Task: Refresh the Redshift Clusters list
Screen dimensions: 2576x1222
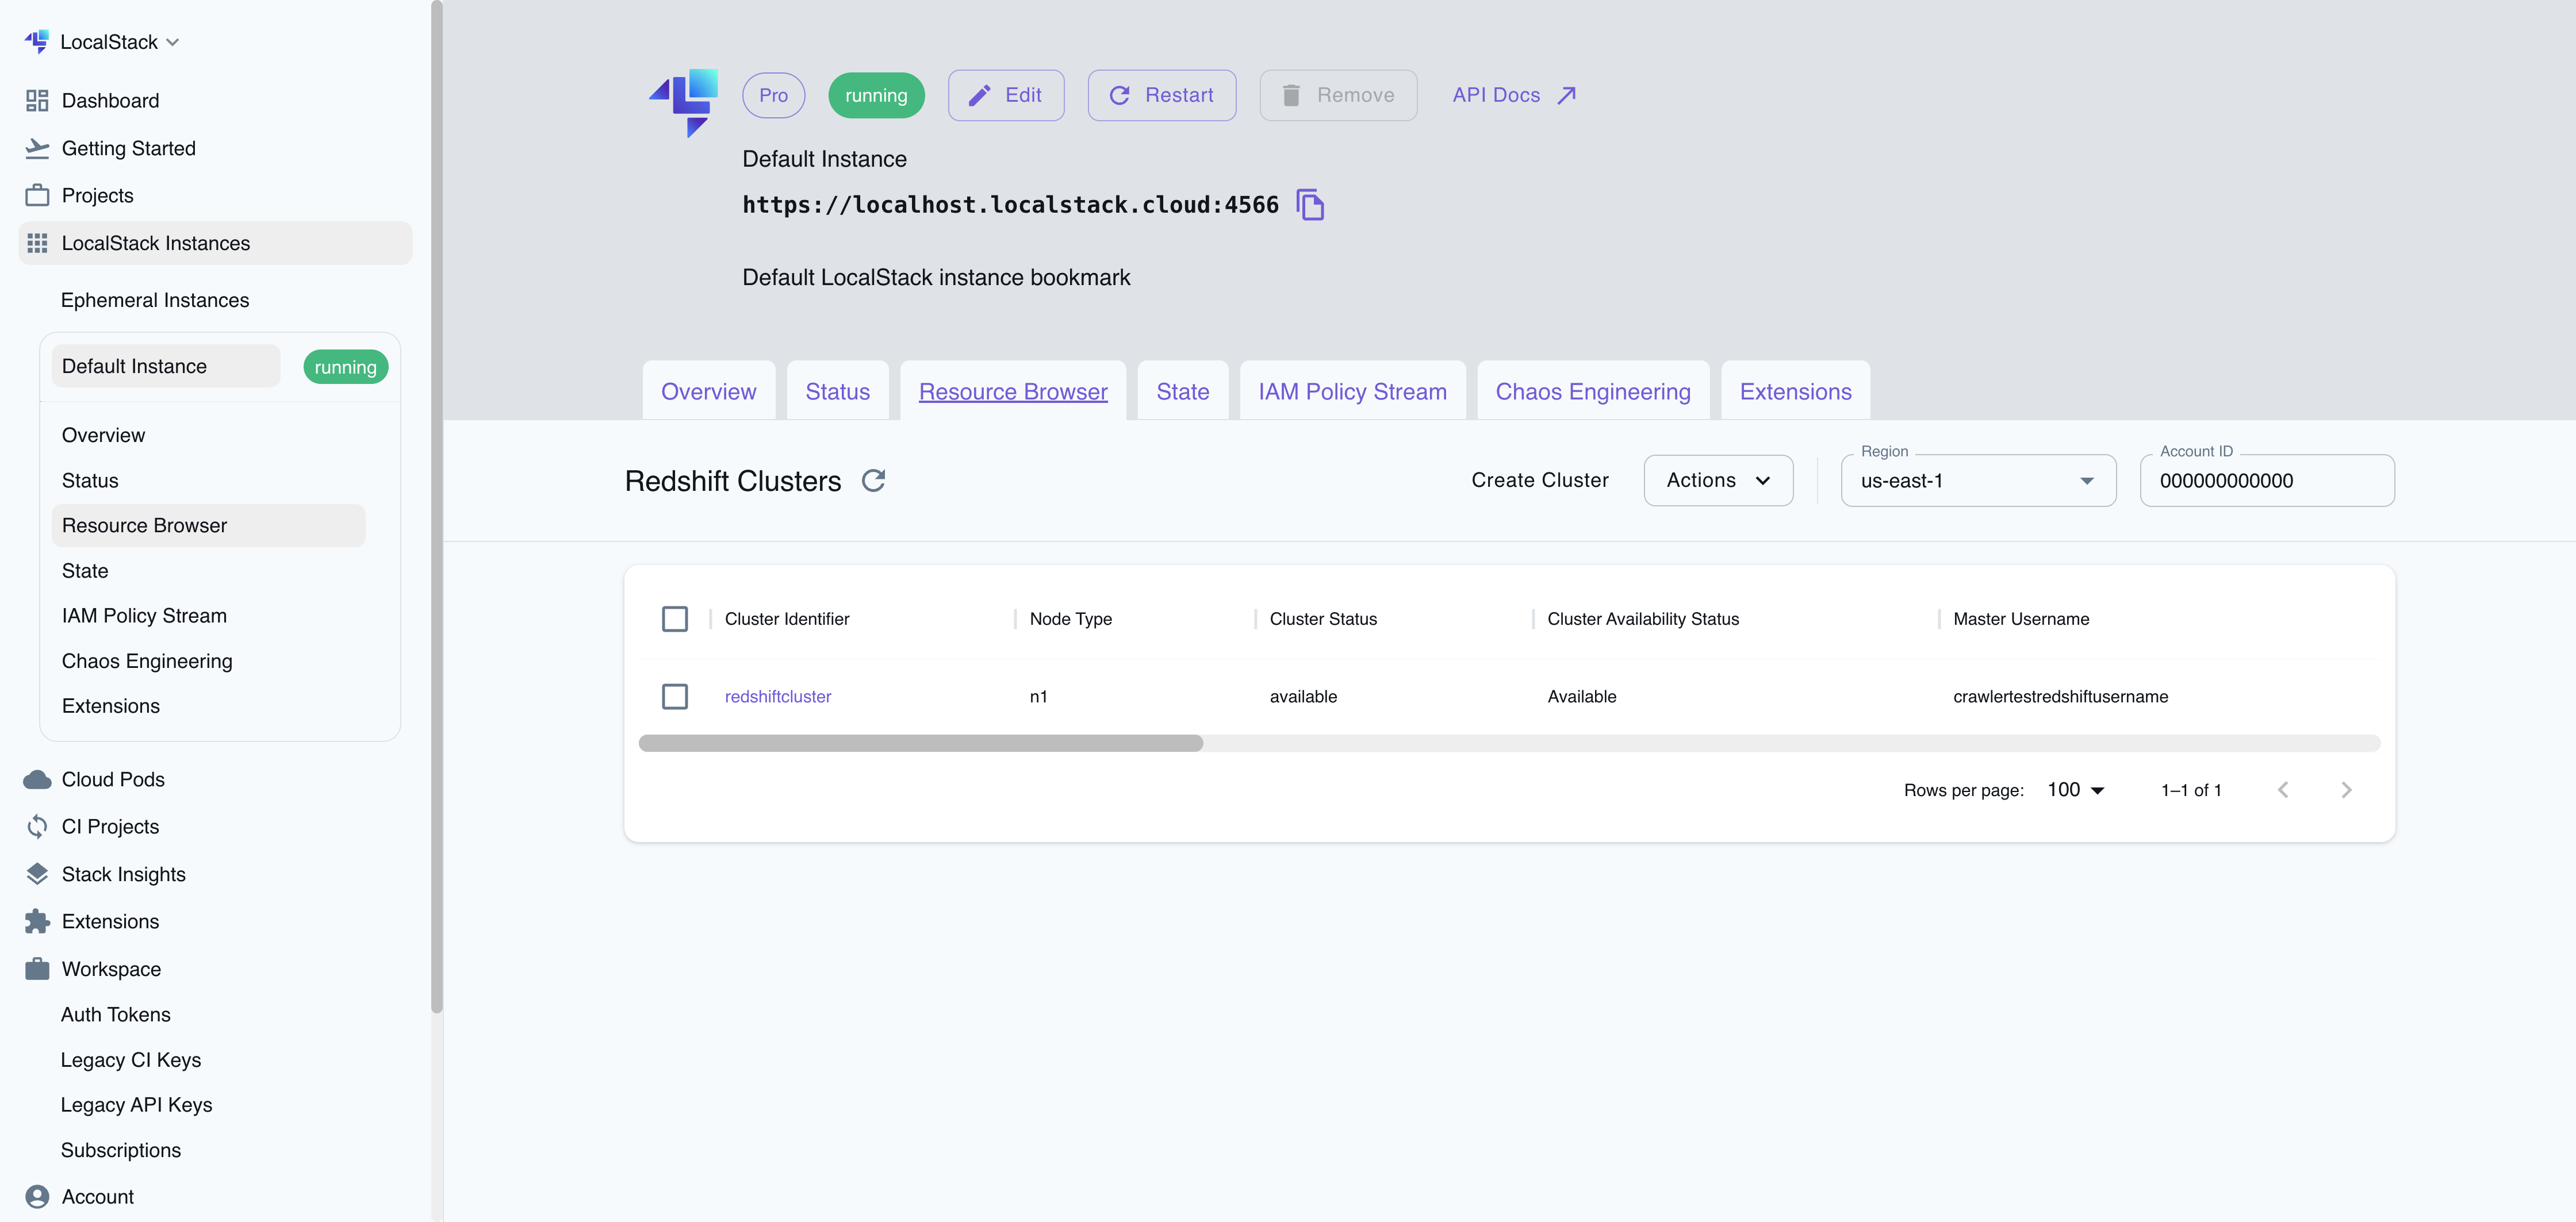Action: click(x=874, y=481)
